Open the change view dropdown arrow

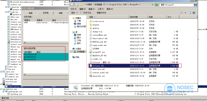(x=185, y=13)
